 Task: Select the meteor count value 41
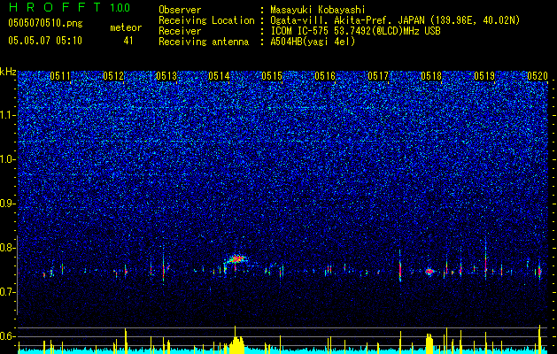point(128,41)
